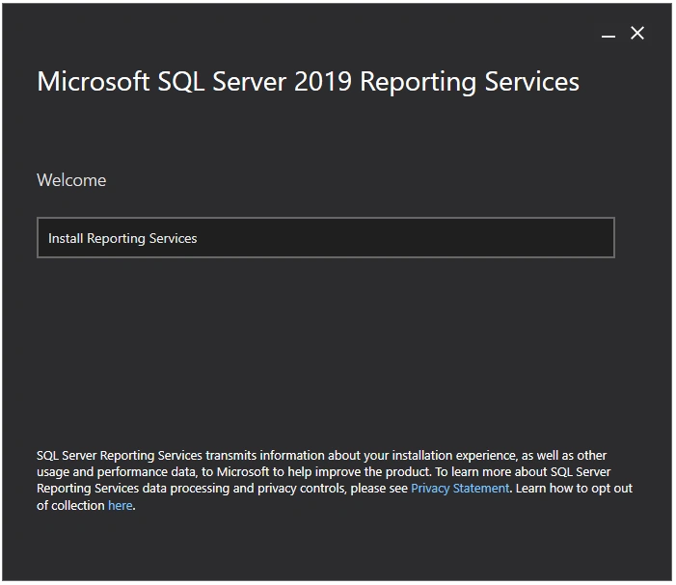Open the Privacy Statement link

[x=460, y=488]
